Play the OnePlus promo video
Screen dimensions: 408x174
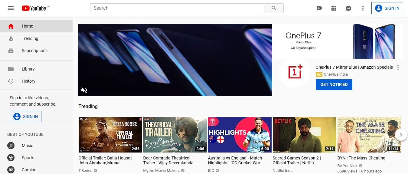pos(175,60)
